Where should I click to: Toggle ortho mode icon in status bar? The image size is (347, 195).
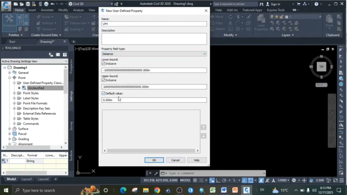click(218, 180)
